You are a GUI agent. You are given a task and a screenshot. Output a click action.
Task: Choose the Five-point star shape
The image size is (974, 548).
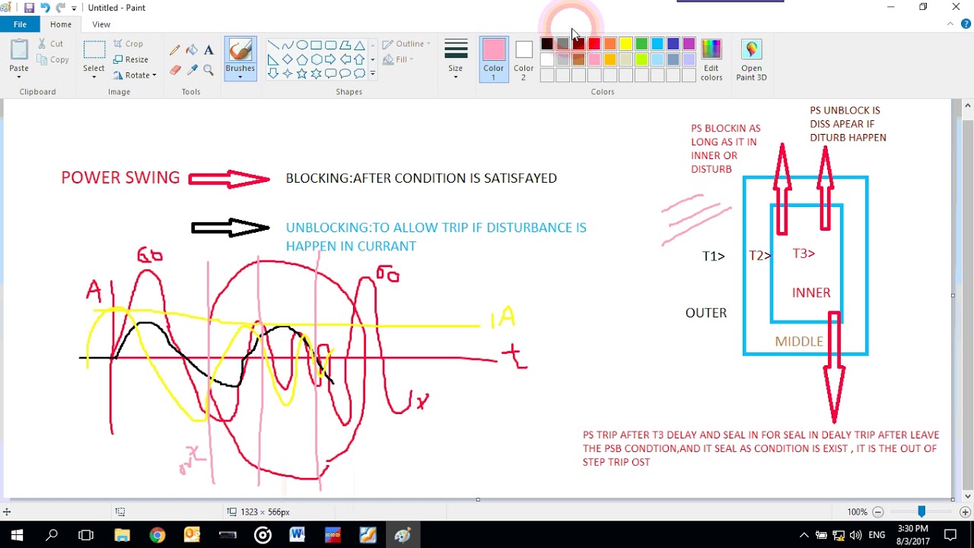click(x=301, y=74)
